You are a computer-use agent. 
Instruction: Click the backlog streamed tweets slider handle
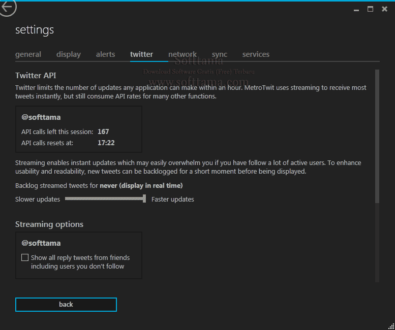tap(144, 199)
